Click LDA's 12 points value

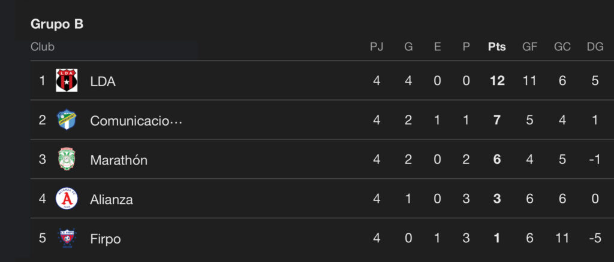497,81
